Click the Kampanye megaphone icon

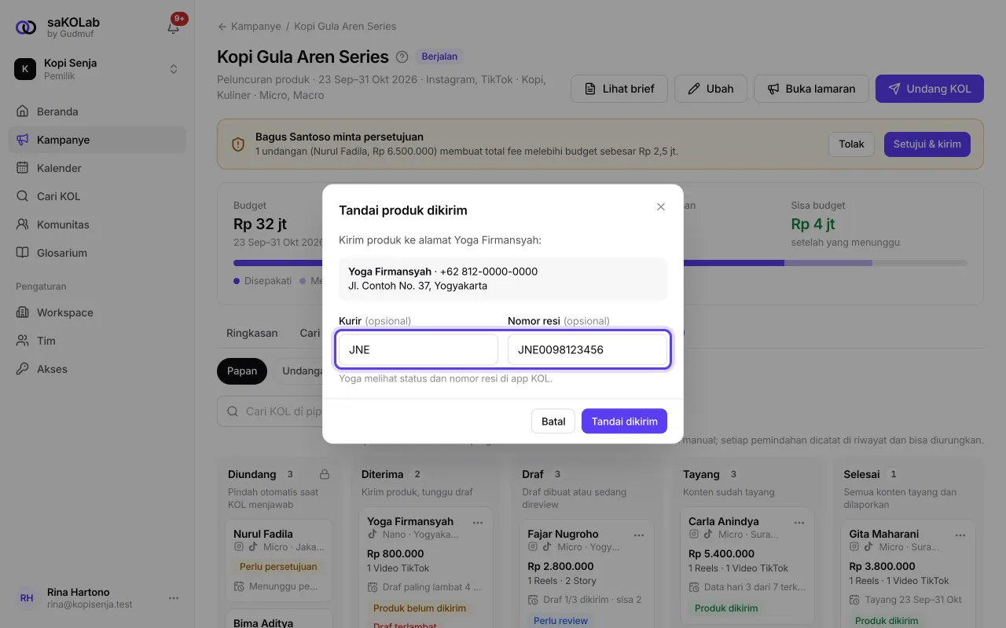coord(23,140)
